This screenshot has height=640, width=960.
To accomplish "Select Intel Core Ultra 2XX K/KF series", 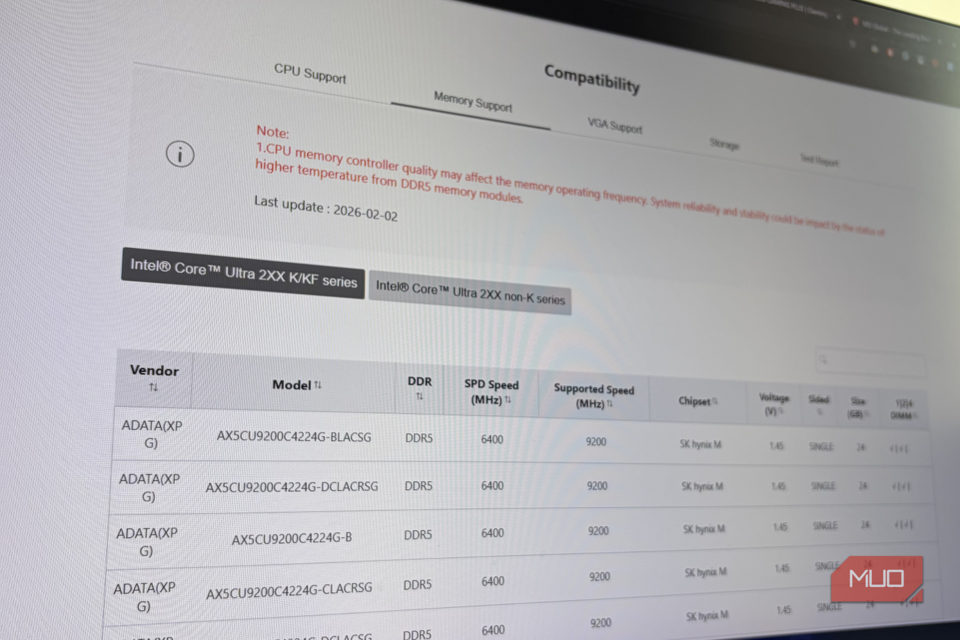I will point(243,273).
